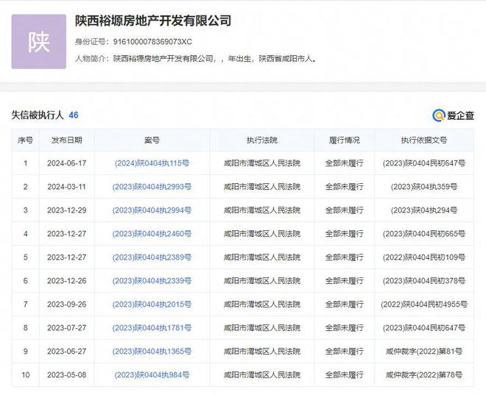Click the 失信被执行人 section heading
Screen dimensions: 486x395
coord(38,115)
